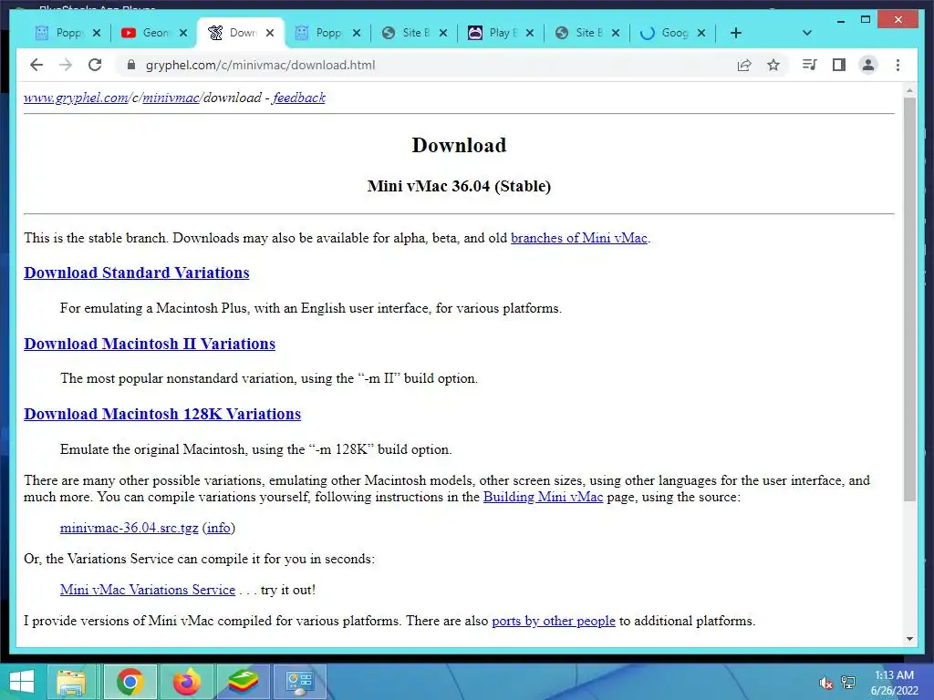This screenshot has height=700, width=934.
Task: Open a new tab with plus button
Action: coord(736,33)
